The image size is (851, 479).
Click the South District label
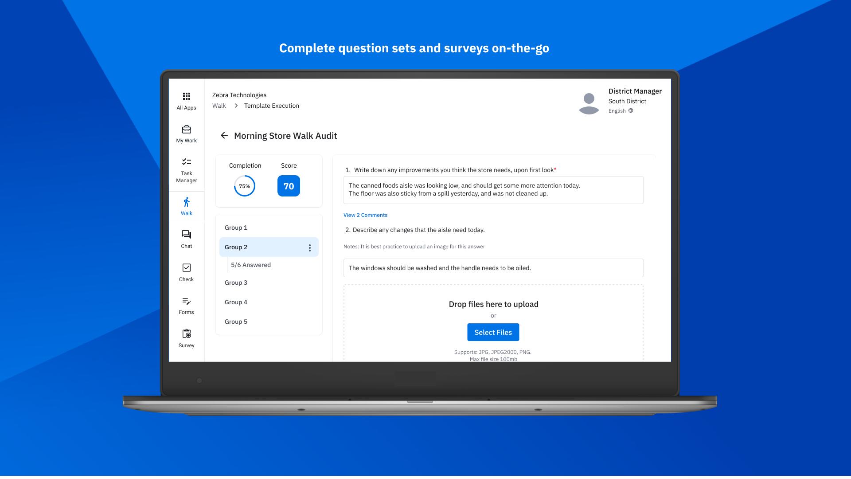tap(627, 101)
